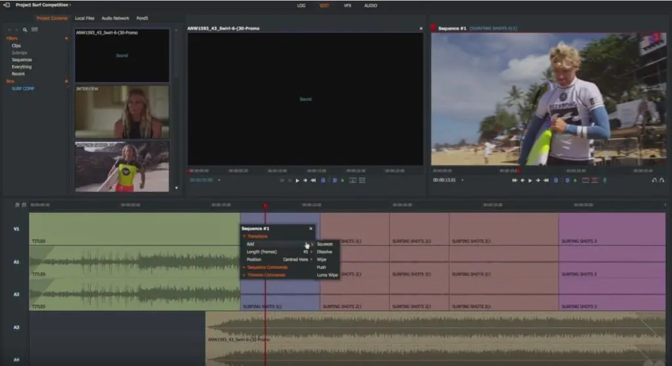
Task: Open the Local Files tab
Action: coord(84,18)
